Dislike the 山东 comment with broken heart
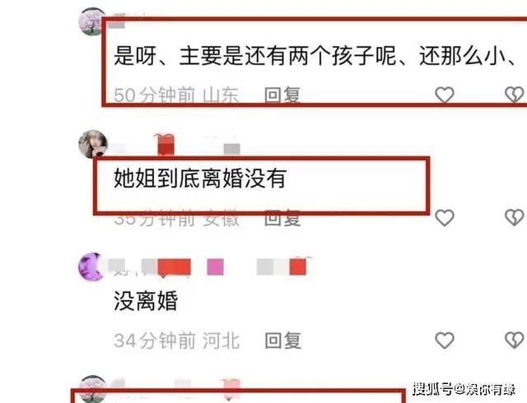 pyautogui.click(x=514, y=95)
